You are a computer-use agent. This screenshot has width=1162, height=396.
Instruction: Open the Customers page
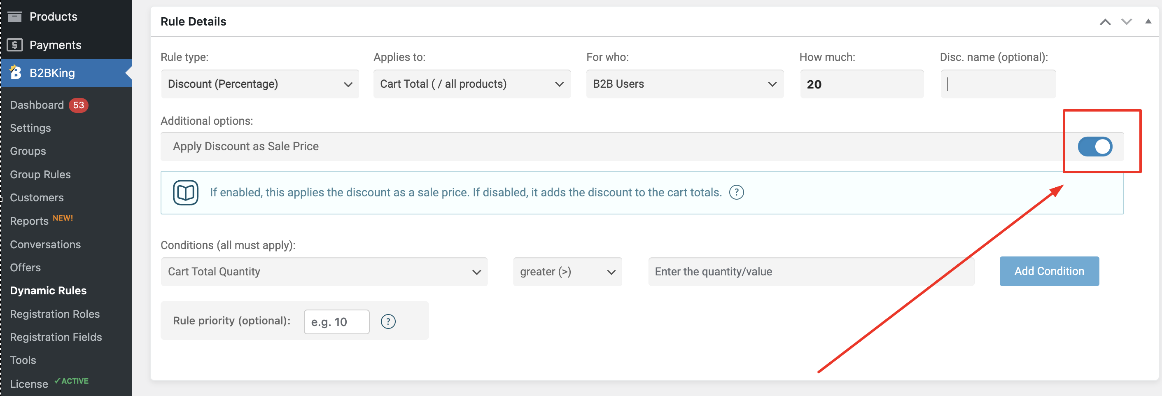point(37,198)
